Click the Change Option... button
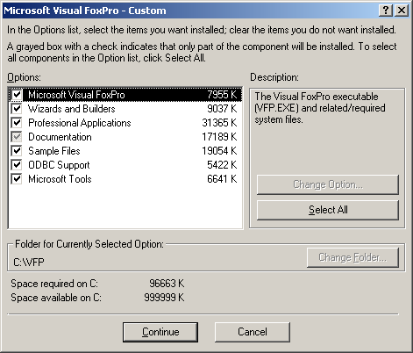The width and height of the screenshot is (413, 353). tap(328, 184)
